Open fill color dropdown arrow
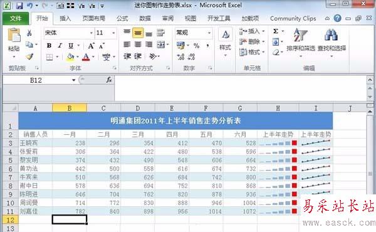 pos(78,57)
